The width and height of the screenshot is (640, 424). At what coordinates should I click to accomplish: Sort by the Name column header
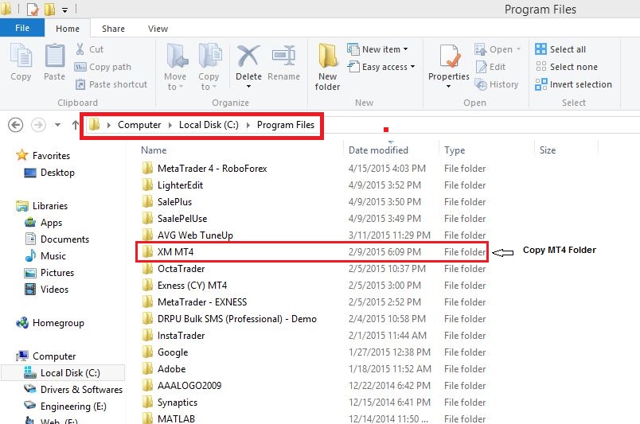pyautogui.click(x=154, y=150)
